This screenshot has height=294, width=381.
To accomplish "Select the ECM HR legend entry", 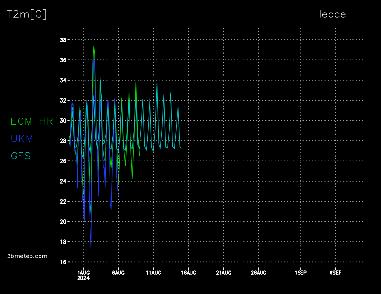I will (x=32, y=121).
